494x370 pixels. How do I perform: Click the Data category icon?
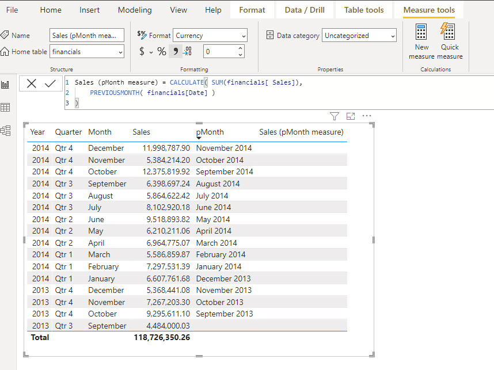[x=270, y=35]
